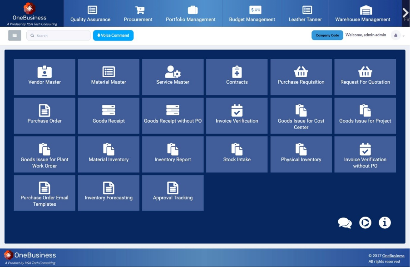This screenshot has width=410, height=267.
Task: Open the Purchase Requisition tile
Action: pyautogui.click(x=301, y=77)
